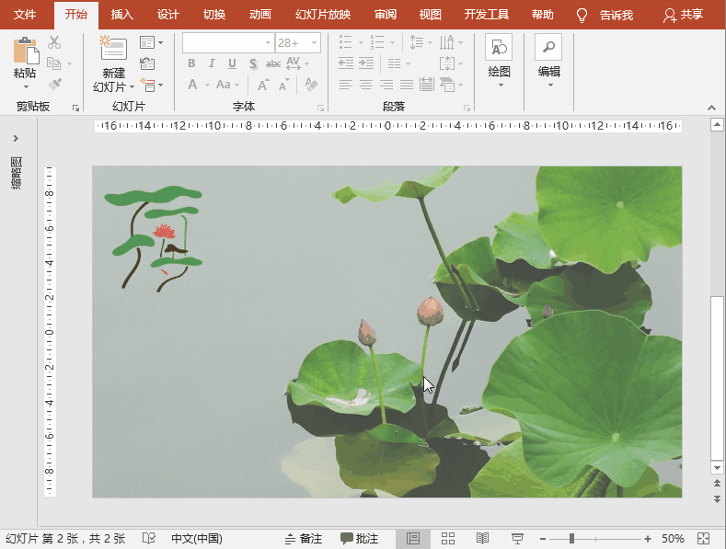Expand the outline pane chevron

pos(16,139)
